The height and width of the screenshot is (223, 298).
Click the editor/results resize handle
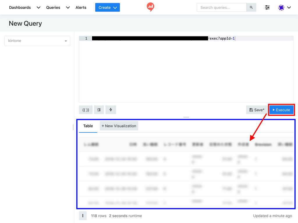[x=186, y=117]
